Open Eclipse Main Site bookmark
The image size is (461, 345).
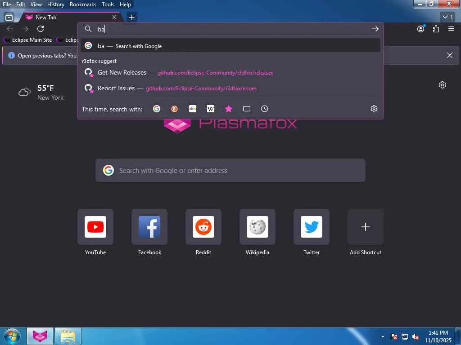28,40
